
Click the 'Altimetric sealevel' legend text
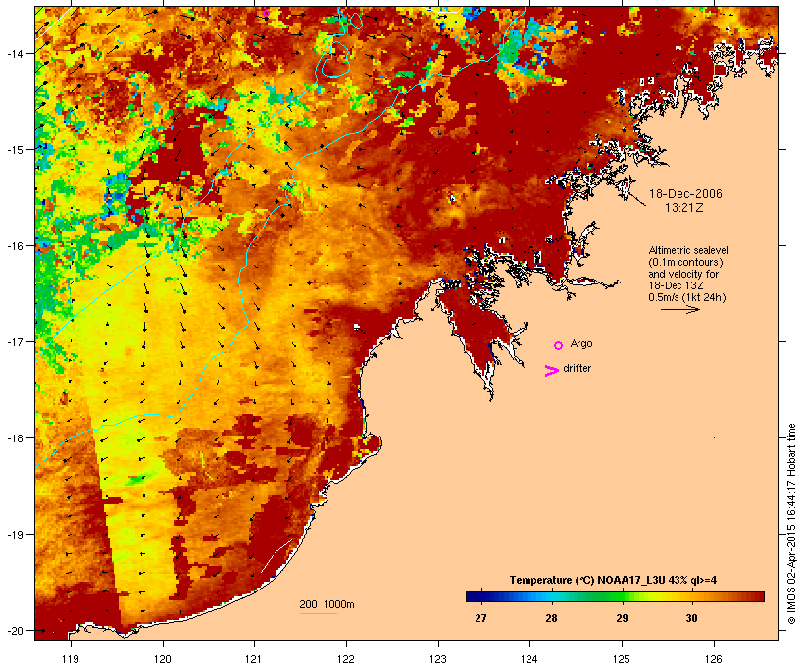click(688, 250)
